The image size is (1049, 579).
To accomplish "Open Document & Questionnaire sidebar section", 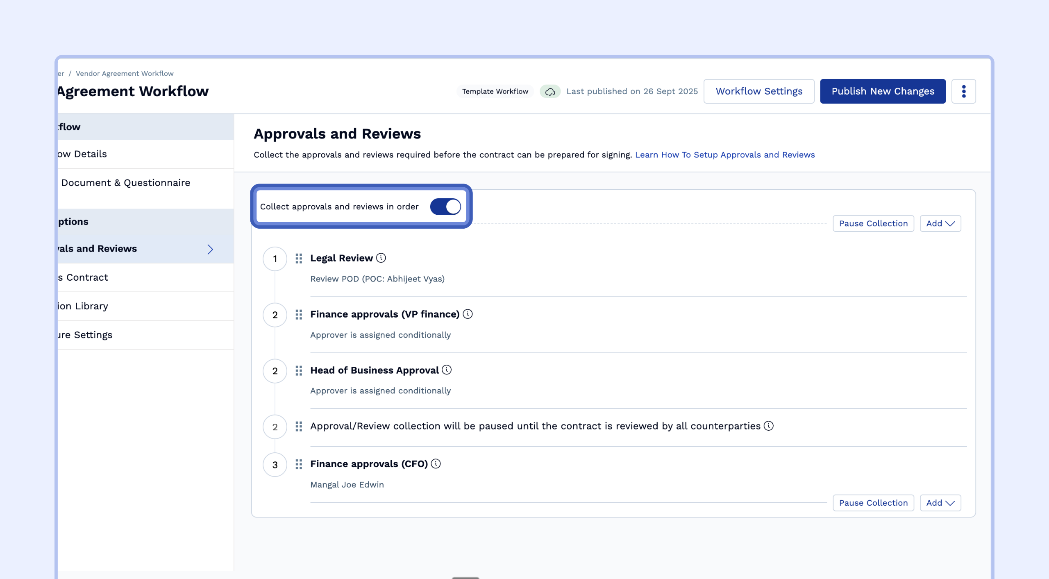I will point(125,183).
